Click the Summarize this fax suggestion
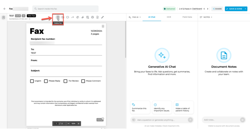250x134 pixels. (140, 107)
